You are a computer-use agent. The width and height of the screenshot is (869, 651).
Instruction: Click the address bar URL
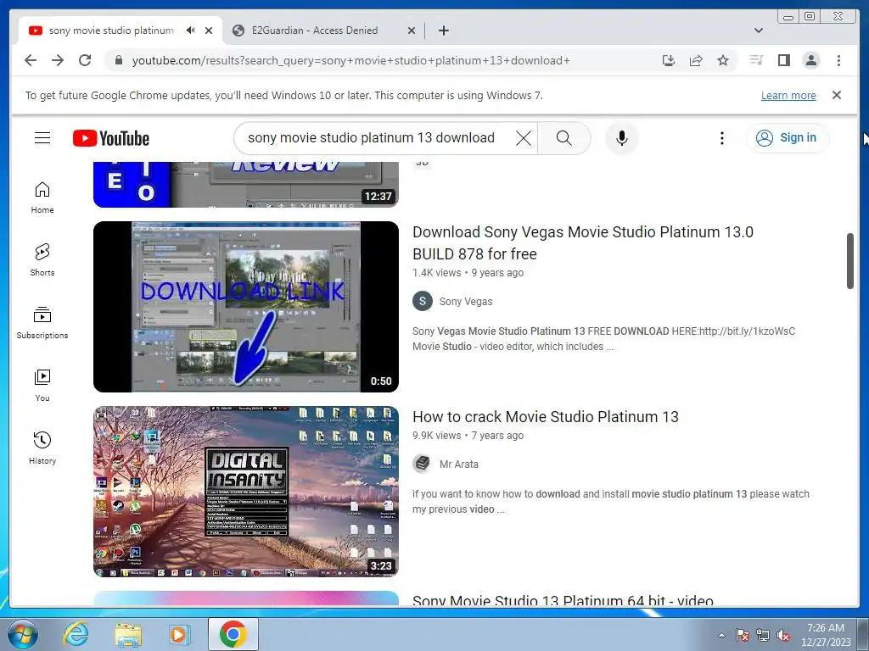pyautogui.click(x=350, y=60)
